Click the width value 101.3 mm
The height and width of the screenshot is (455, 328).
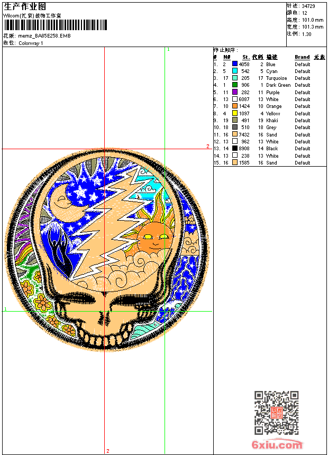coord(313,27)
